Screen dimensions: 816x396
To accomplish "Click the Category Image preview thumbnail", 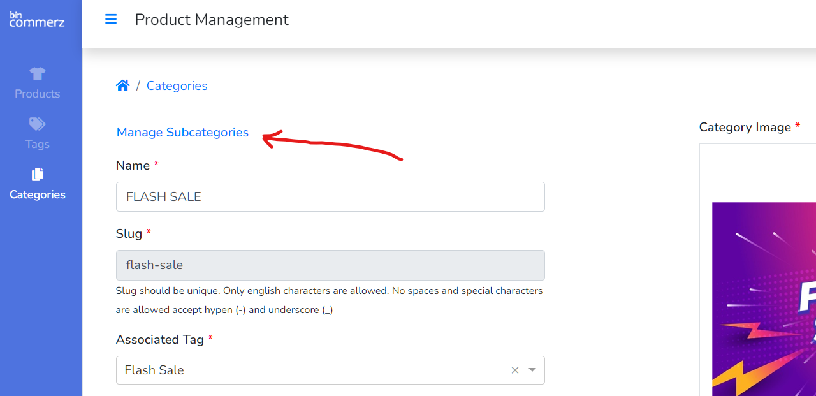I will click(764, 300).
